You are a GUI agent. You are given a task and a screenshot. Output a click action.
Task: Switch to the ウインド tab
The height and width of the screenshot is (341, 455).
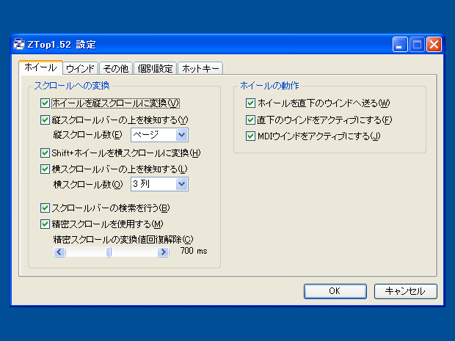click(81, 68)
